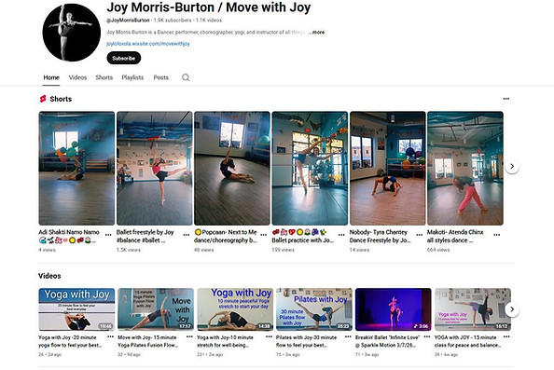Open options for Yoga with Joy 20 minute video
The height and width of the screenshot is (370, 554).
(111, 336)
